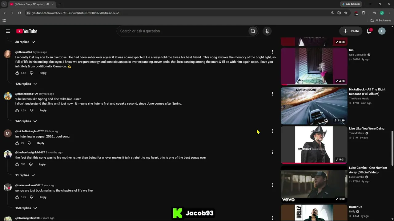Screen dimensions: 394x221
Task: Click Ask Gemini button
Action: click(351, 4)
